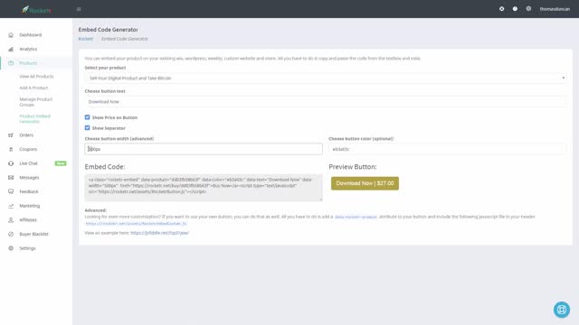Click the Orders cart icon

11,135
